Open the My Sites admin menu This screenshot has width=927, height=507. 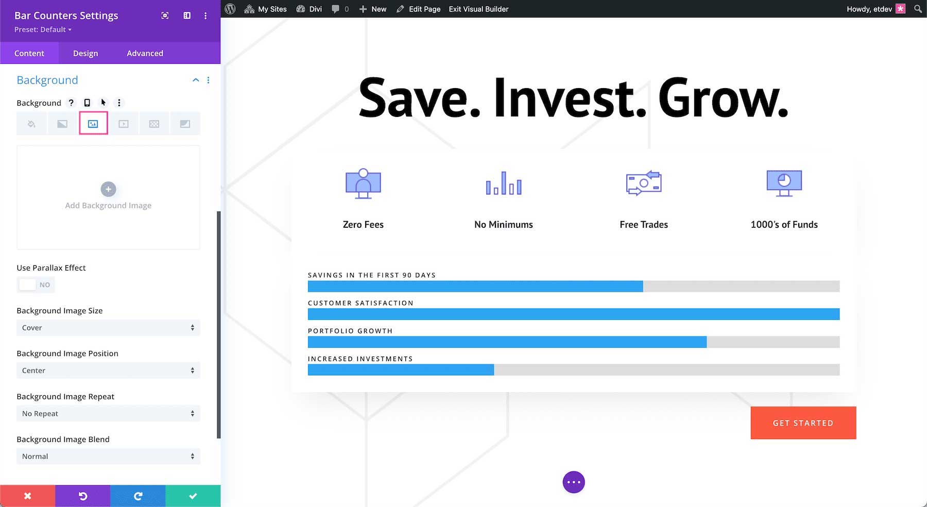265,9
